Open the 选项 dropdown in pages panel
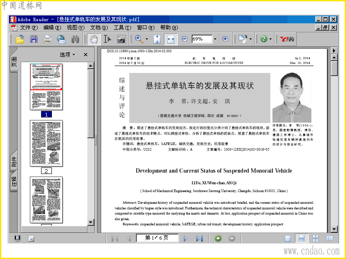Screen dimensions: 346x259 tap(67, 54)
